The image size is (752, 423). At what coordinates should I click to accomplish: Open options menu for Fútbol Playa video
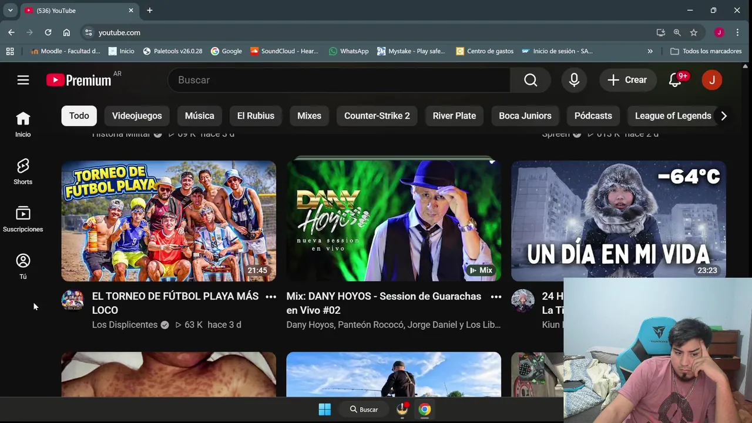coord(271,297)
